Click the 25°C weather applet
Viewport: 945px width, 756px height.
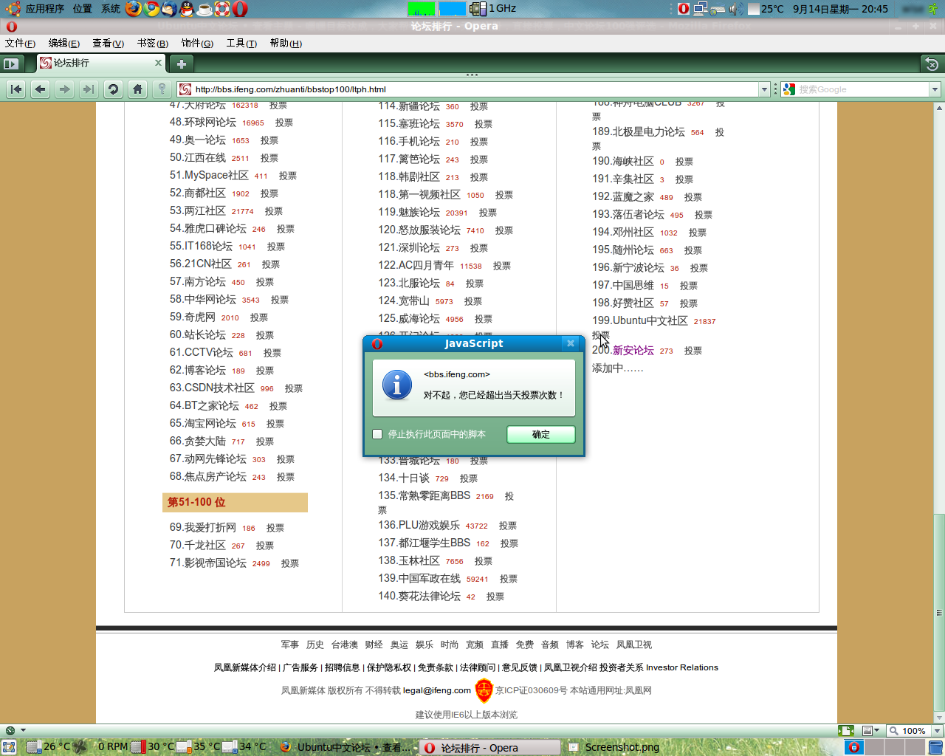pyautogui.click(x=766, y=9)
